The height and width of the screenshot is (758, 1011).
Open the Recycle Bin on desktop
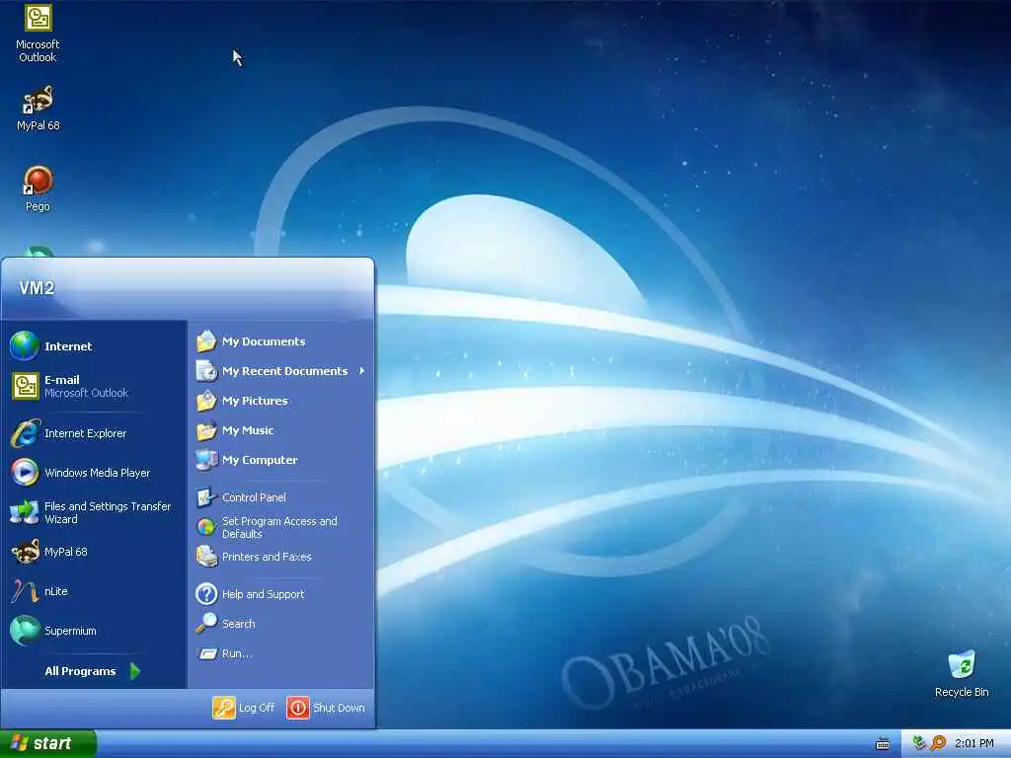click(x=962, y=674)
